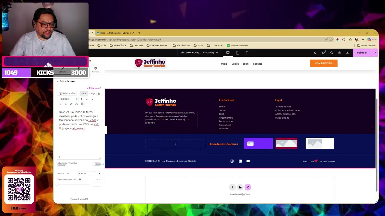Select Contato header menu item

point(257,64)
